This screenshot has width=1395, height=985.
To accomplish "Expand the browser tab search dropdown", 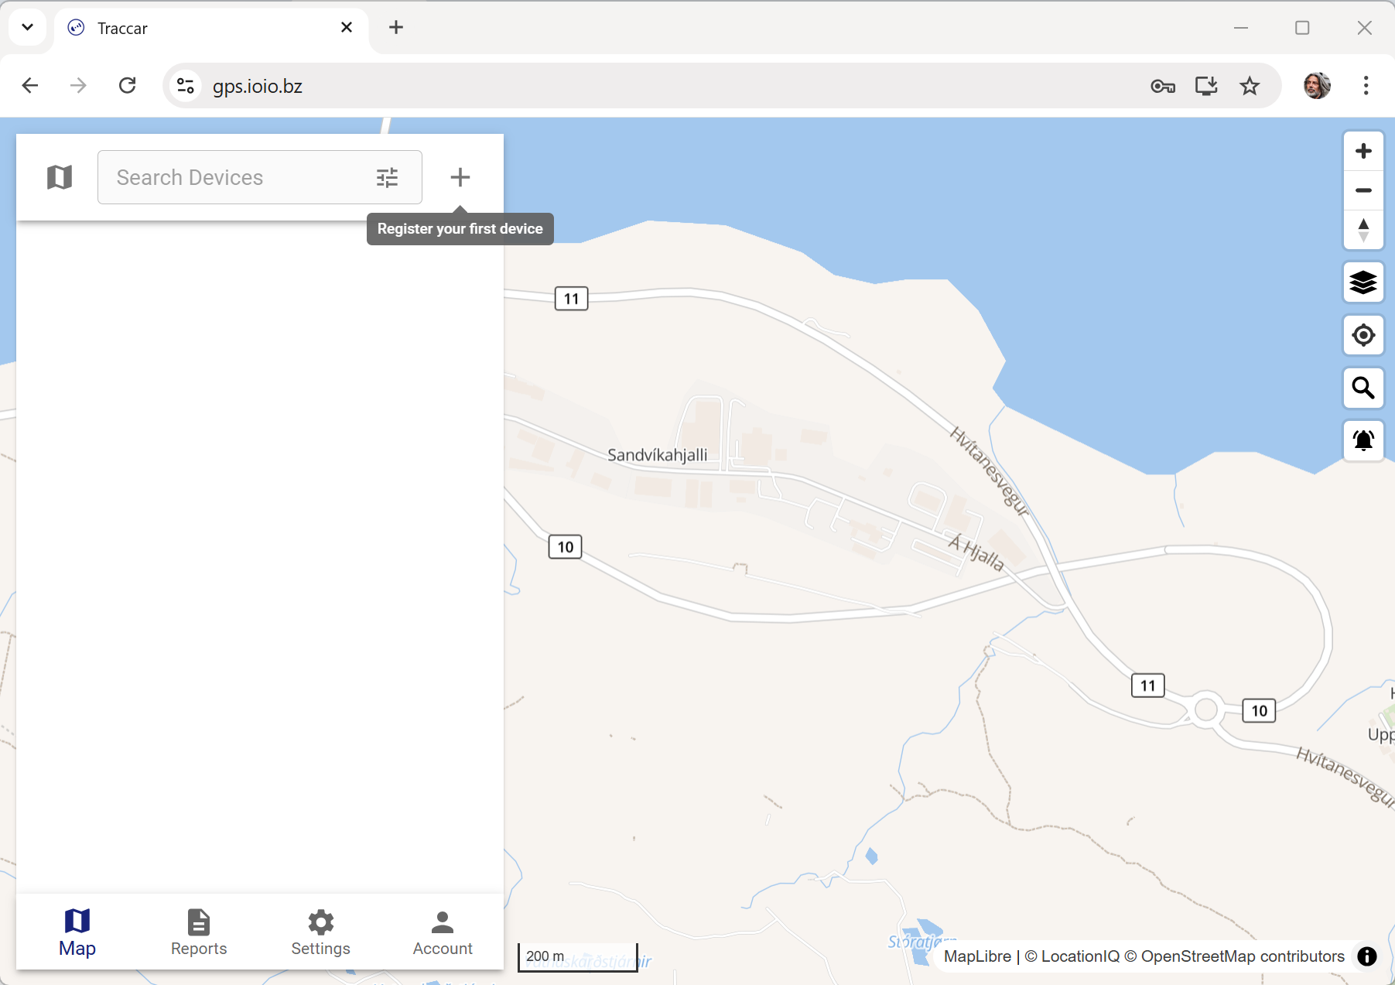I will tap(28, 28).
